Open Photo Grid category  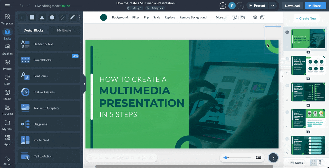tap(49, 140)
